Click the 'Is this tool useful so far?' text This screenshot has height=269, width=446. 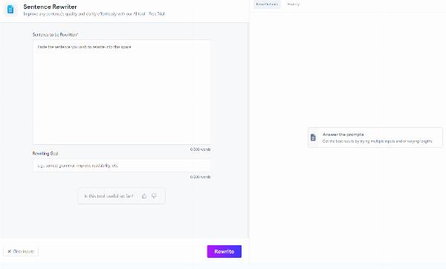[x=109, y=196]
